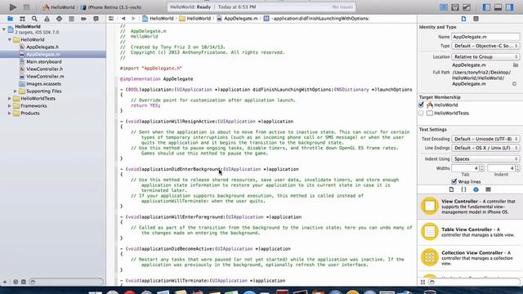
Task: Show the Log navigator
Action: click(96, 19)
